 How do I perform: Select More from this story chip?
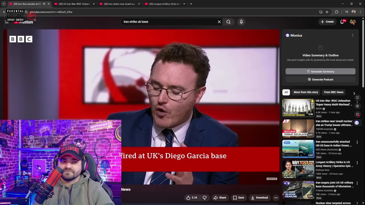point(306,92)
